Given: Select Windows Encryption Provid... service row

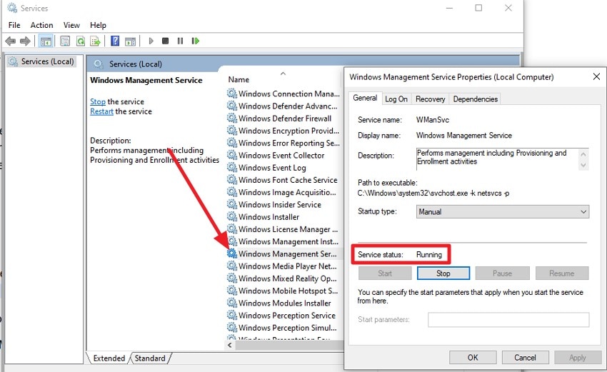Looking at the screenshot, I should 284,131.
